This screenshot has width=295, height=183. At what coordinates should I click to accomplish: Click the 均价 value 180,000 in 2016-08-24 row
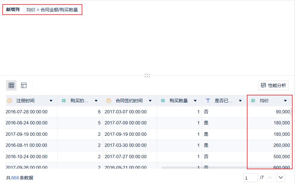tap(282, 123)
